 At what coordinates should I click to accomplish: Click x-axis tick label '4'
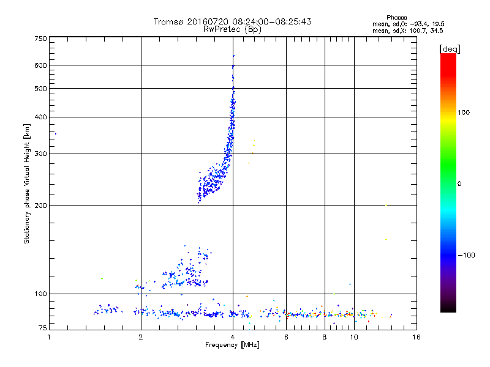pyautogui.click(x=233, y=337)
